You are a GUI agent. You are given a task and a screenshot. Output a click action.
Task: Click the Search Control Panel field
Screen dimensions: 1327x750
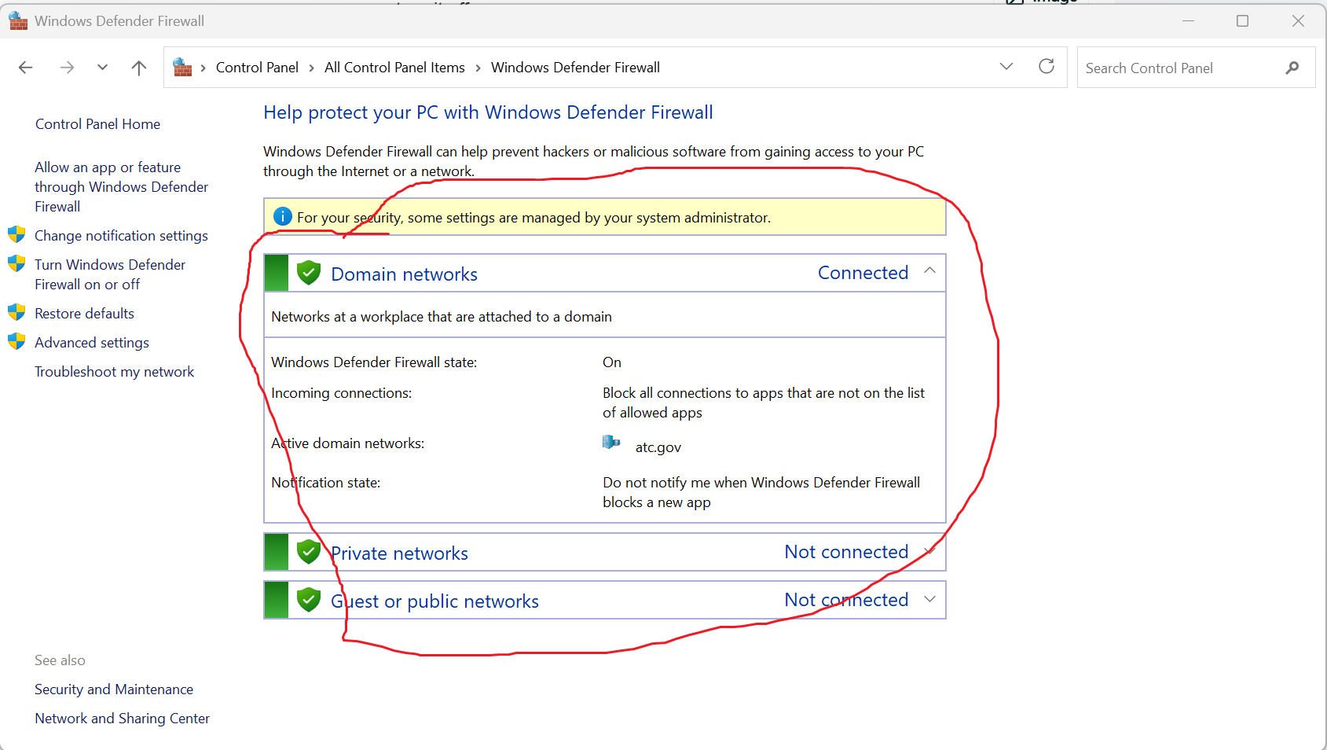point(1196,68)
